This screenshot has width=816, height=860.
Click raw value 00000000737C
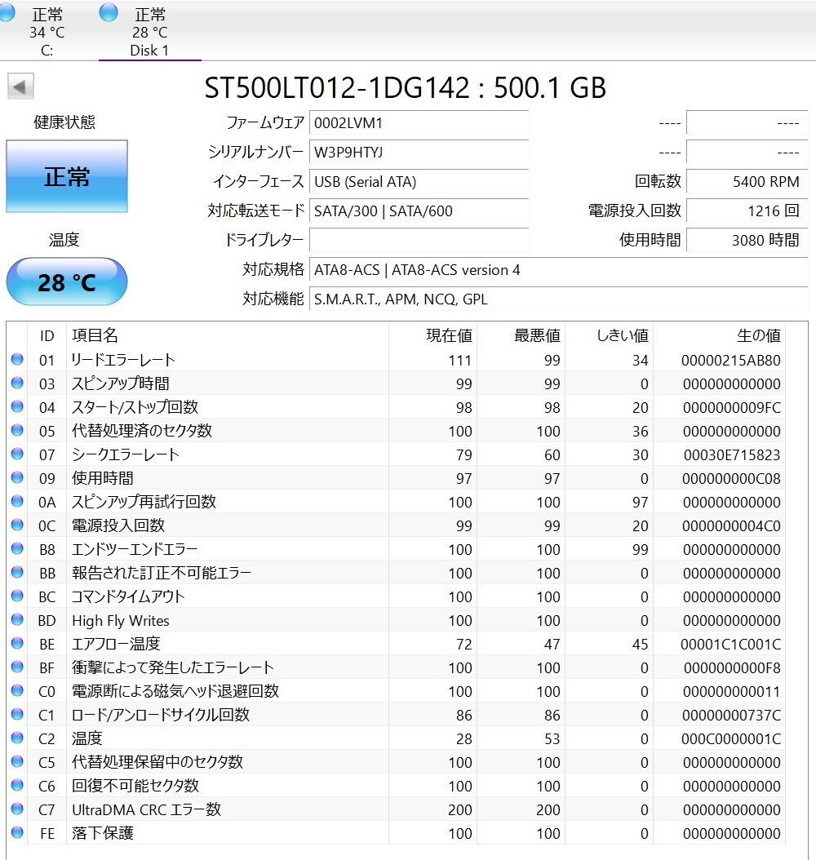pyautogui.click(x=732, y=716)
